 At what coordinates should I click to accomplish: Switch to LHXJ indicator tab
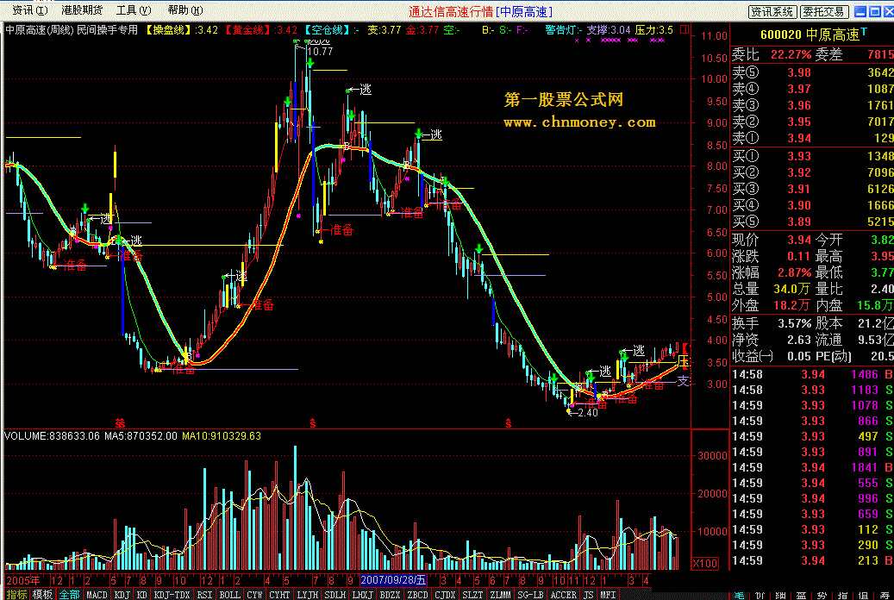tap(363, 594)
